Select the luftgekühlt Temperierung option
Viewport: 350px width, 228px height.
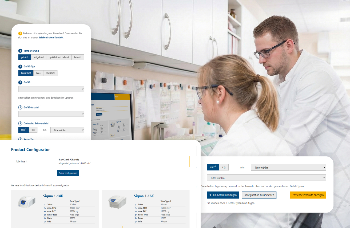point(39,57)
